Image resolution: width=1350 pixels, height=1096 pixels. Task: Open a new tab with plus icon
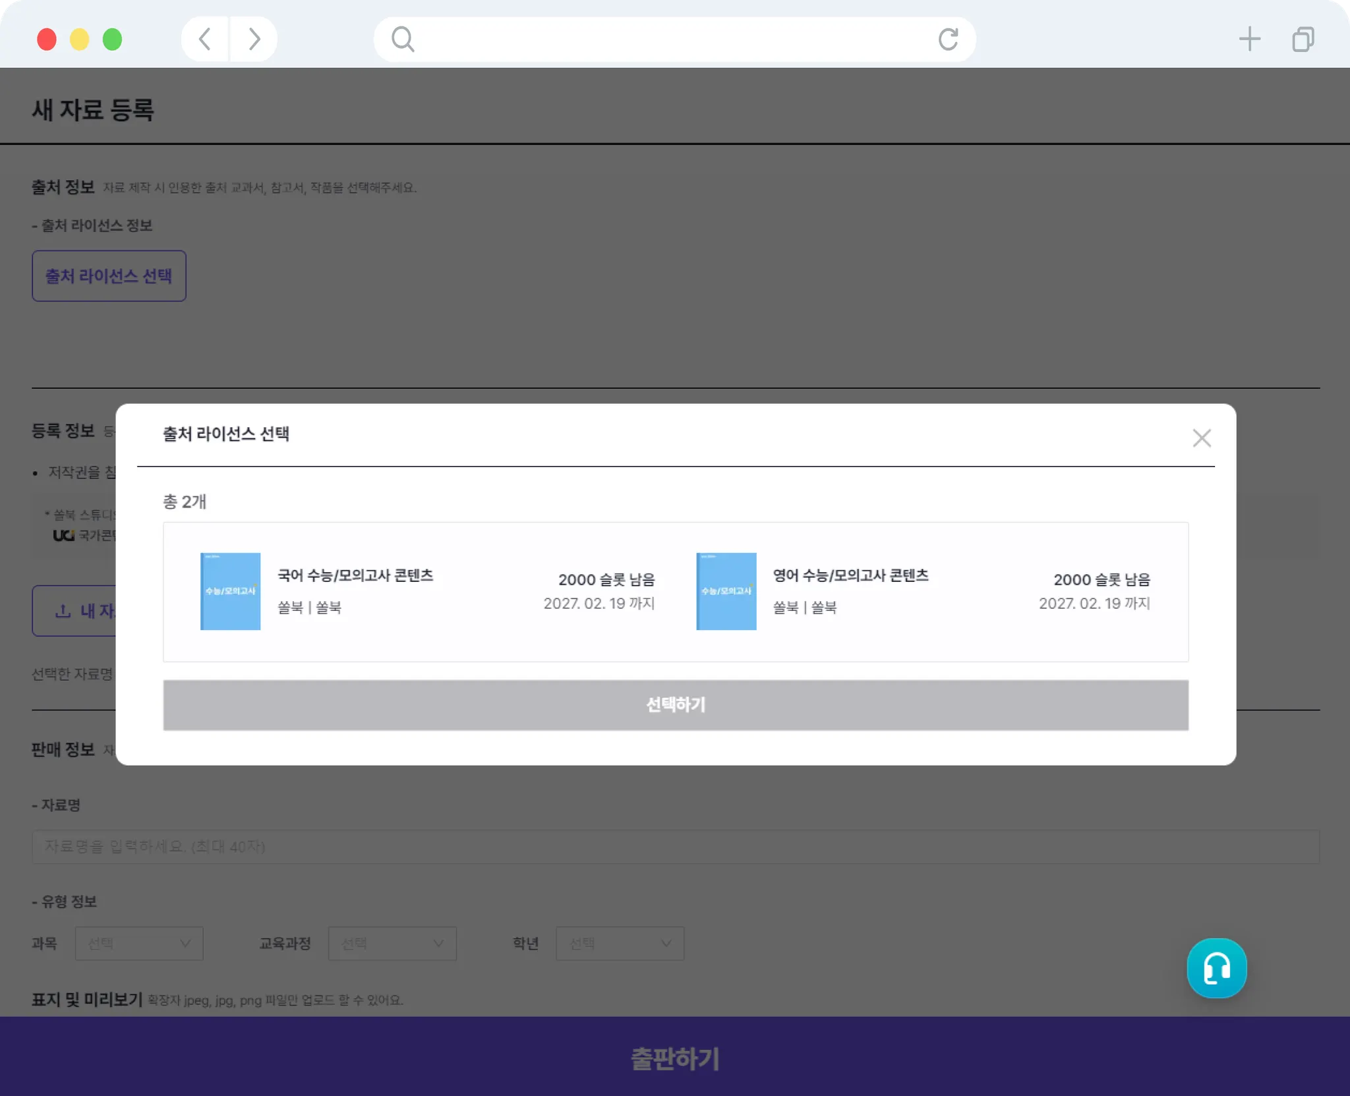coord(1249,40)
